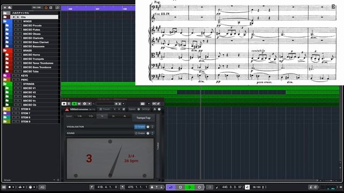
Task: Open the MMetronome Presets button
Action: (x=105, y=109)
